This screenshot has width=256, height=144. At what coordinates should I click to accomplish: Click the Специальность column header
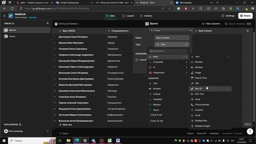[x=128, y=31]
